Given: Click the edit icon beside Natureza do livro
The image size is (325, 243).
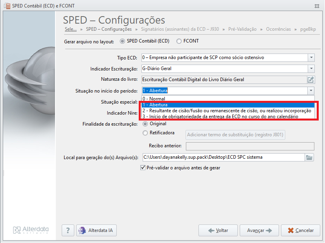Looking at the screenshot, I should tap(310, 80).
